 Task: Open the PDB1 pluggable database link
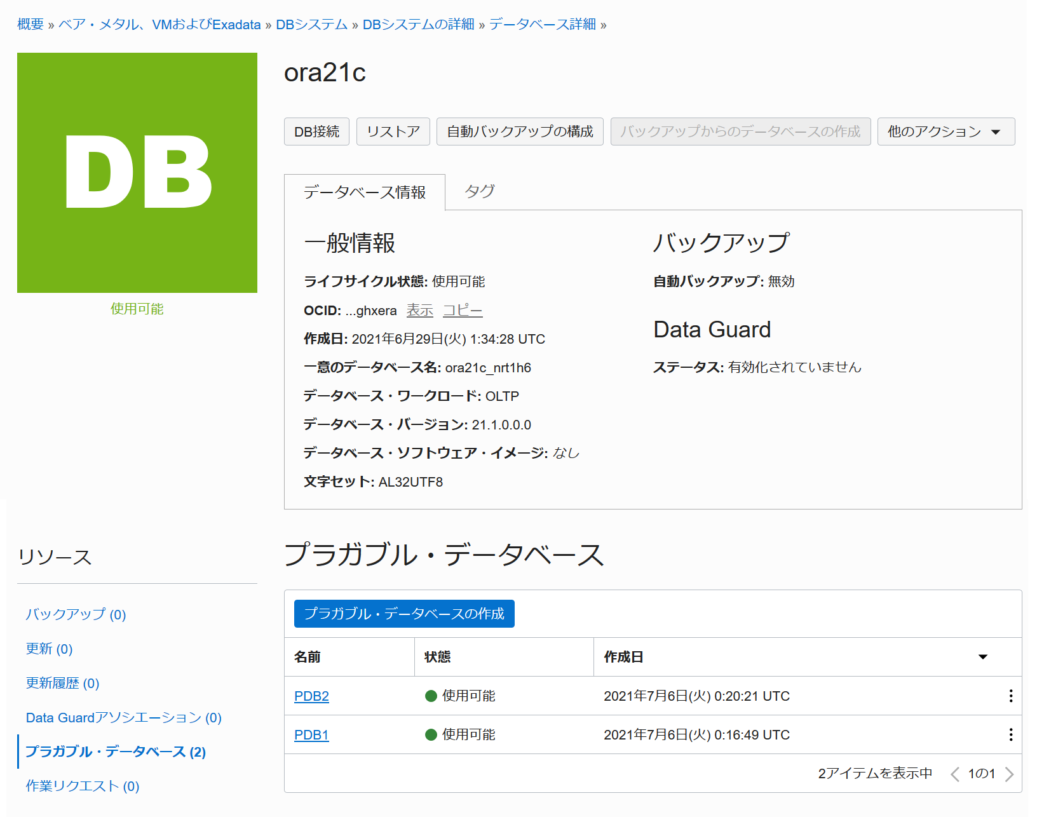pos(311,735)
